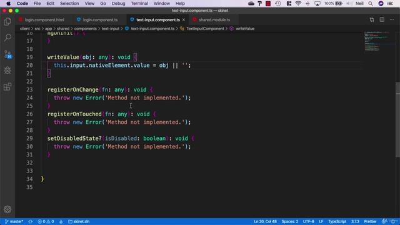Click the 'client' breadcrumb segment
The height and width of the screenshot is (225, 400).
(x=25, y=29)
